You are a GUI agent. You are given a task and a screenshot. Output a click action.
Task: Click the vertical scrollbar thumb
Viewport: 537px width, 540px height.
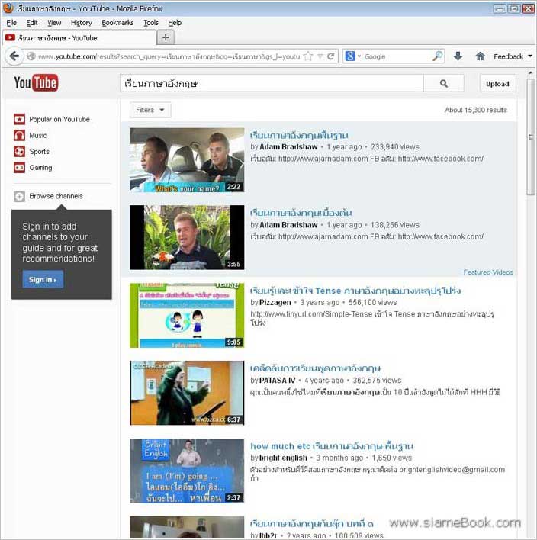[x=531, y=137]
